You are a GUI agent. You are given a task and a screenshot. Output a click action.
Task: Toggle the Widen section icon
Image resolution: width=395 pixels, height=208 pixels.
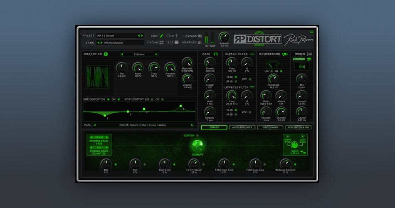coord(309,54)
